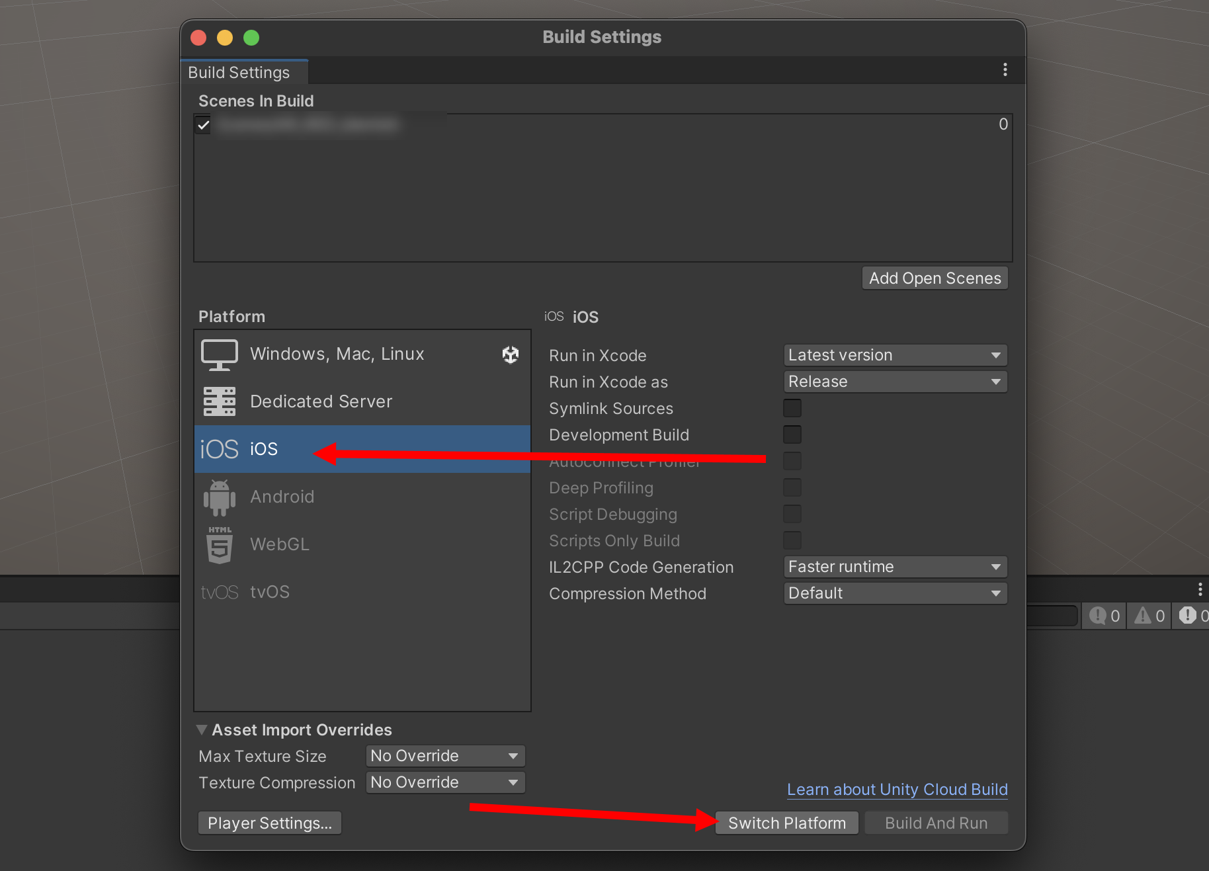Click the Build Settings window title
Image resolution: width=1209 pixels, height=871 pixels.
click(x=602, y=37)
